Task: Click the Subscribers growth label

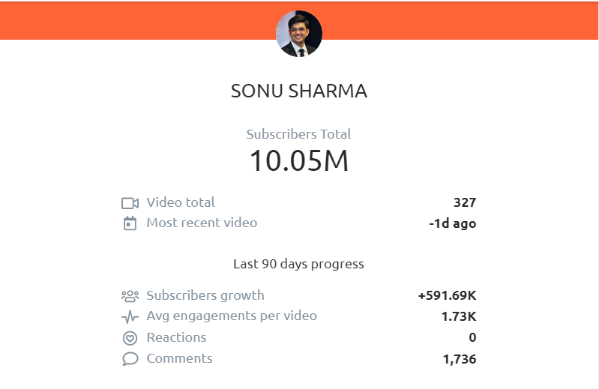Action: pos(205,295)
